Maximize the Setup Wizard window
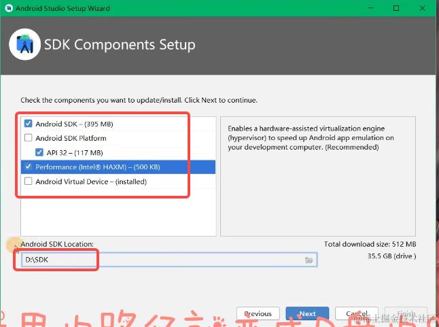The height and width of the screenshot is (327, 439). pyautogui.click(x=396, y=8)
